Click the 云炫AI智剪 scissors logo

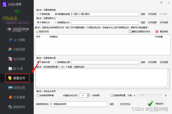click(x=4, y=4)
